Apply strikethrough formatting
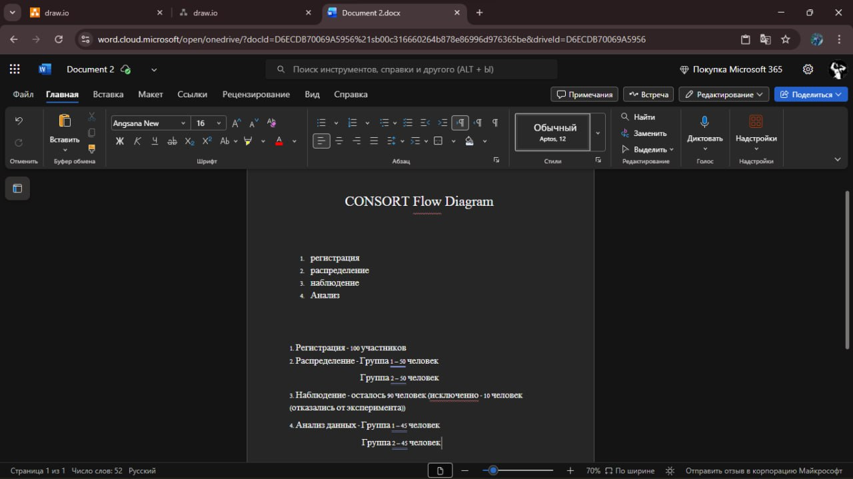Viewport: 853px width, 479px height. click(x=172, y=141)
